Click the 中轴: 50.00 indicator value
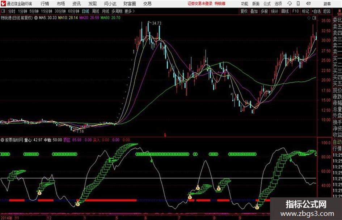The height and width of the screenshot is (220, 342). click(x=53, y=140)
